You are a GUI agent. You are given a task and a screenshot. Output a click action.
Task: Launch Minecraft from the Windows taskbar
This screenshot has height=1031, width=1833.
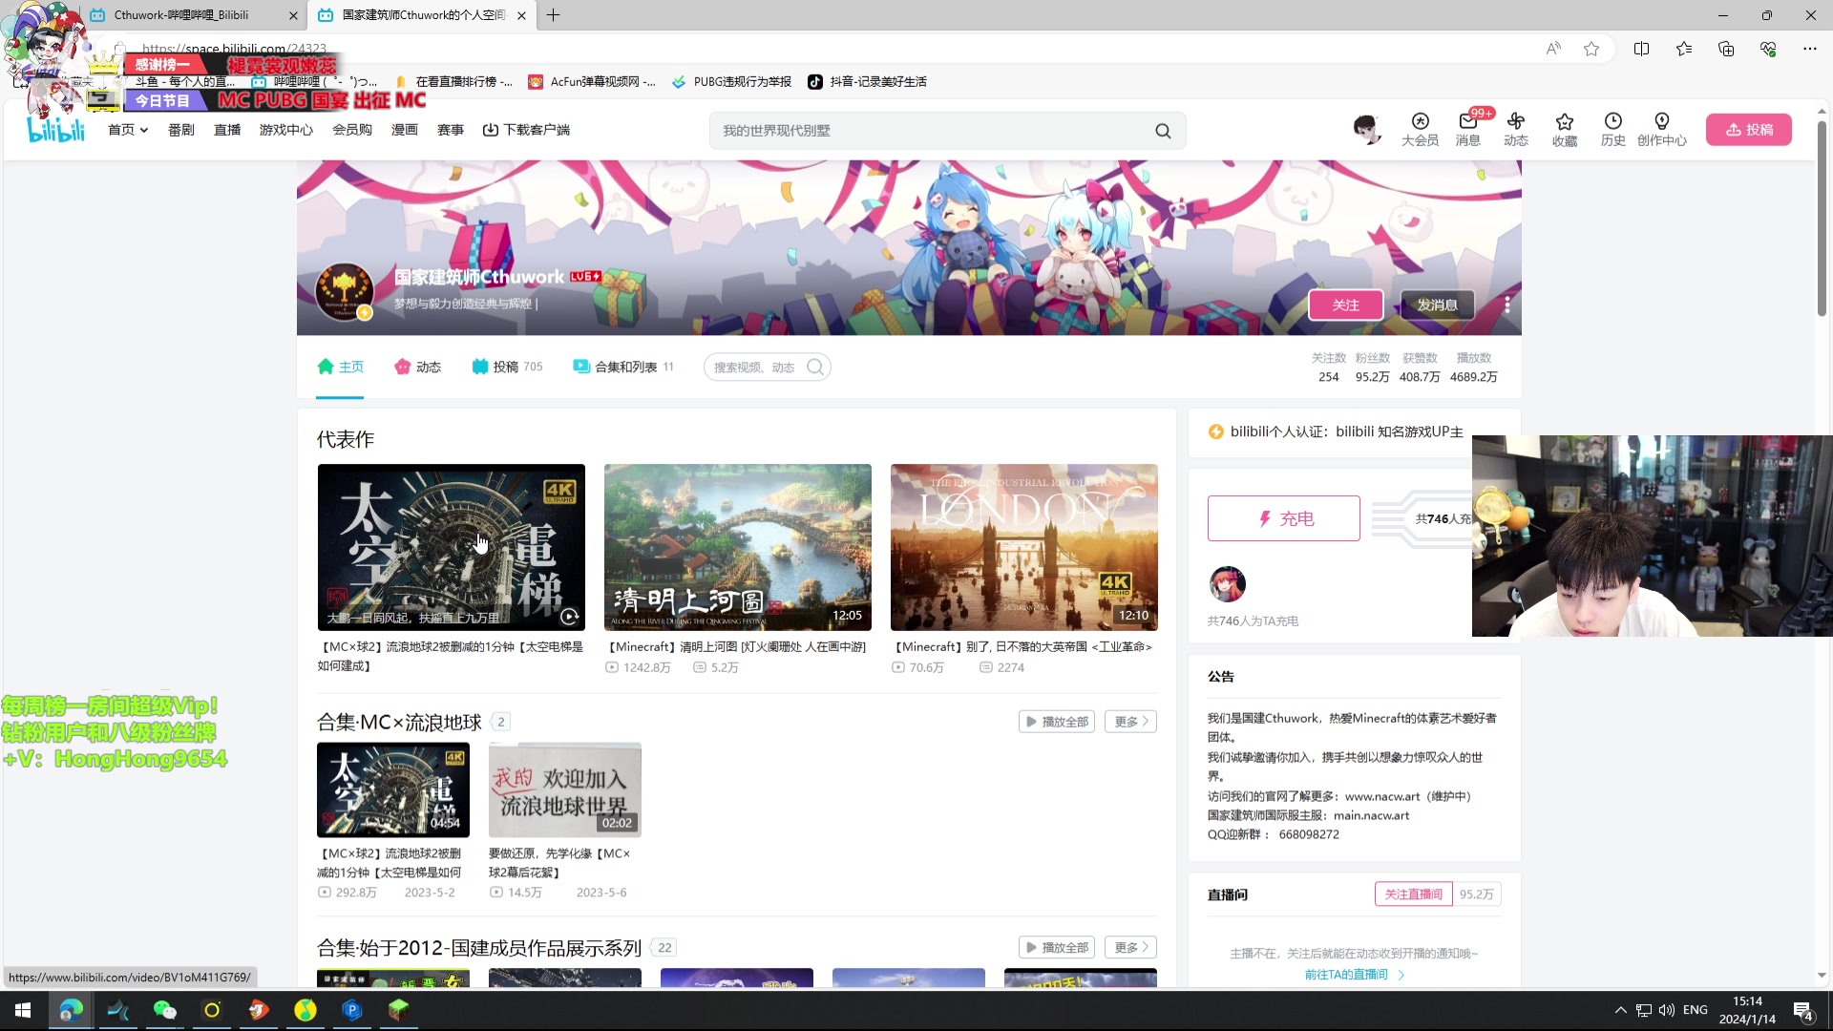point(398,1009)
